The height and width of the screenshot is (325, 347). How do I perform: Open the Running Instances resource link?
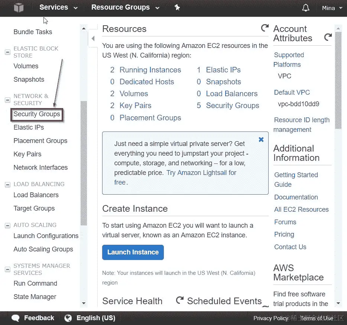coord(150,70)
